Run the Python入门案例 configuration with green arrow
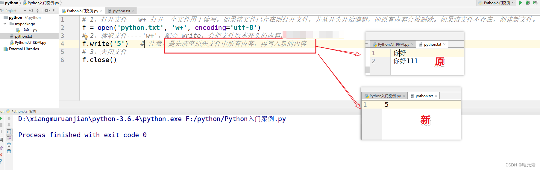This screenshot has width=540, height=170. (x=521, y=3)
